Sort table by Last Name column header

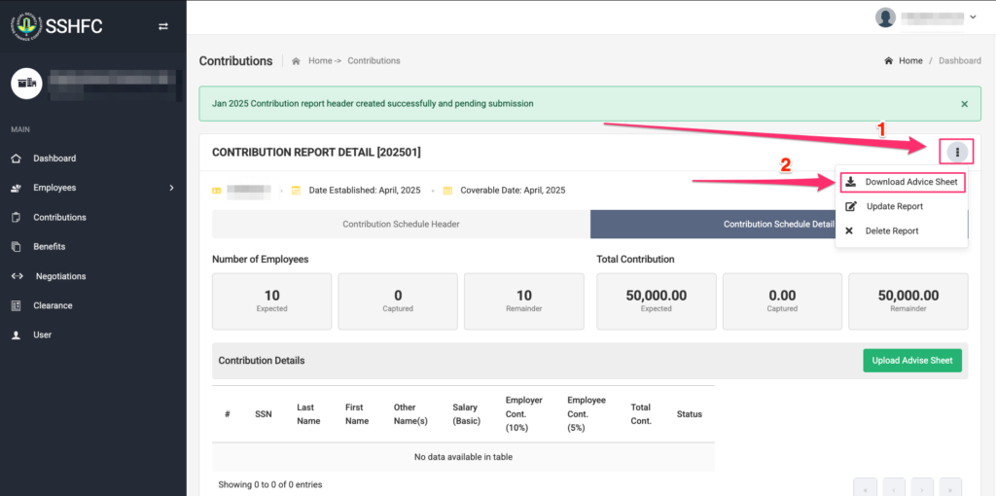point(305,414)
